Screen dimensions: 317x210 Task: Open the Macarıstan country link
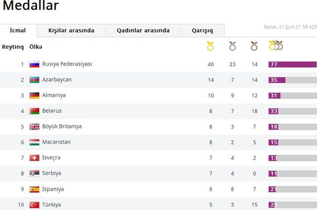tap(56, 142)
